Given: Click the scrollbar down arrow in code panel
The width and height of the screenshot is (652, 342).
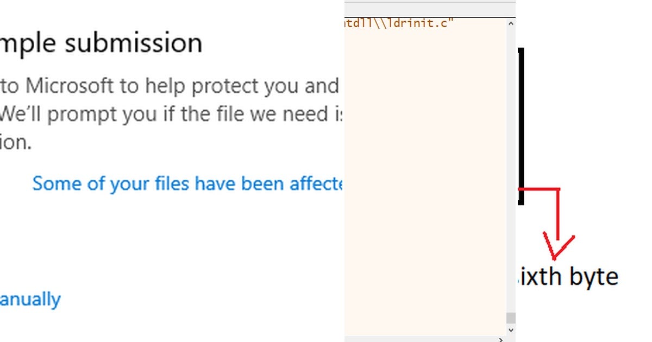Looking at the screenshot, I should 510,330.
